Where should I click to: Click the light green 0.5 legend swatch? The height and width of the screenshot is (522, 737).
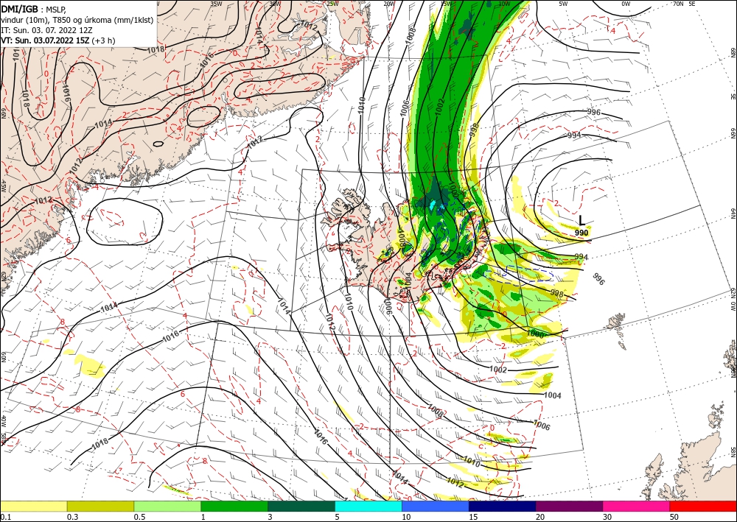(167, 506)
